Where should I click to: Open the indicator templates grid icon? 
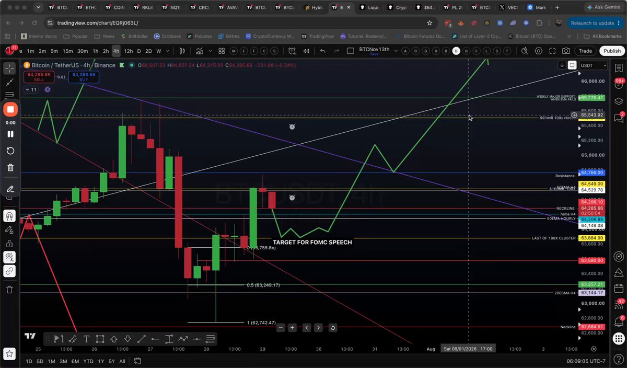[x=222, y=51]
